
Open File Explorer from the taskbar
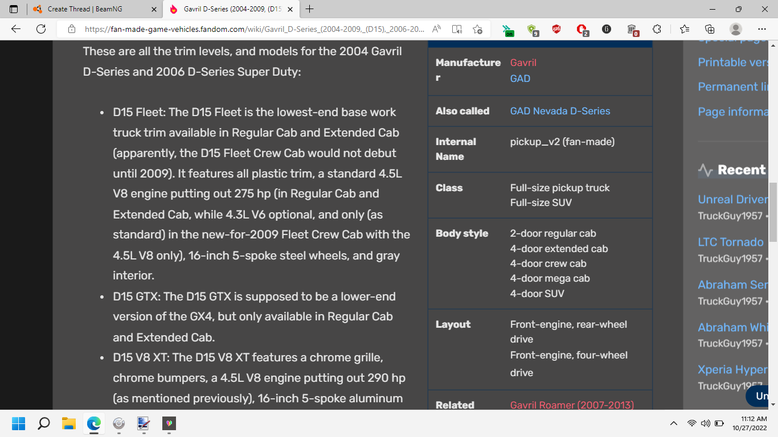[69, 423]
